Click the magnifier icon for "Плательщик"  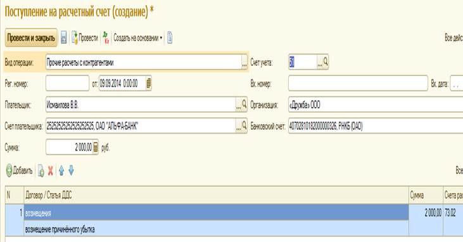(x=244, y=105)
